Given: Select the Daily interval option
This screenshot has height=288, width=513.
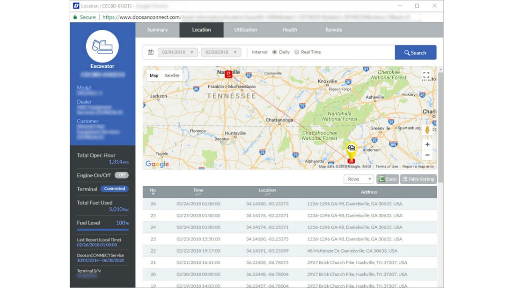Looking at the screenshot, I should [275, 52].
